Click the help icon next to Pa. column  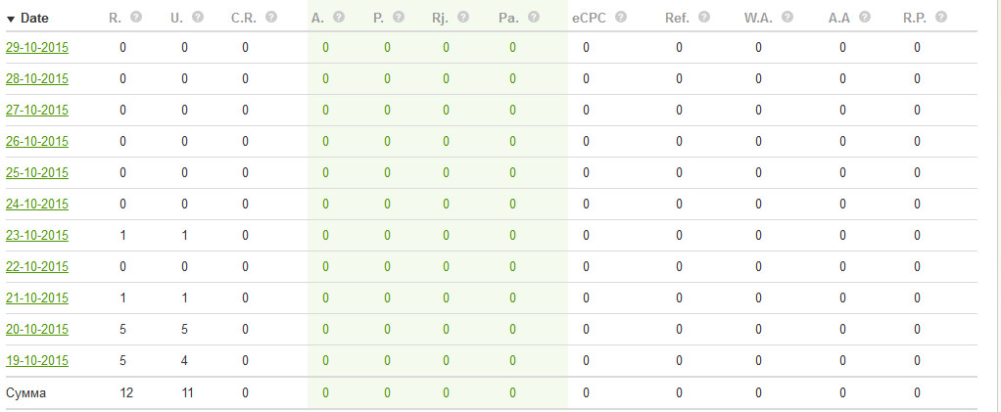534,18
